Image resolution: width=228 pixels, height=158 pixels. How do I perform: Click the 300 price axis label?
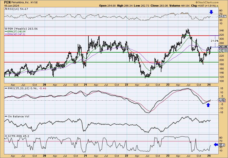[222, 39]
